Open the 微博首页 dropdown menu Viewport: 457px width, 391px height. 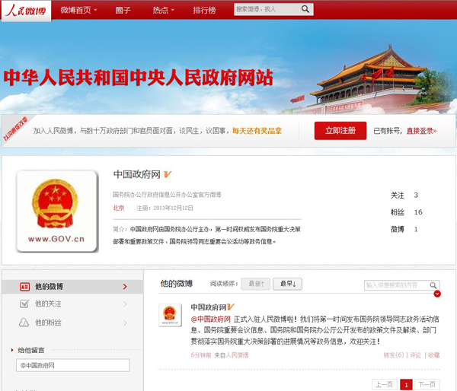click(x=79, y=10)
